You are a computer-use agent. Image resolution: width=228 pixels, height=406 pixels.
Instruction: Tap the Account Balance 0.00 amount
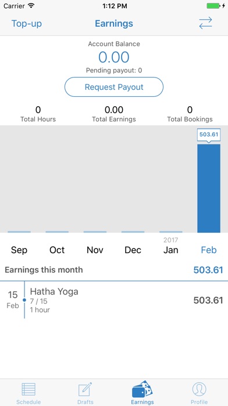[114, 57]
